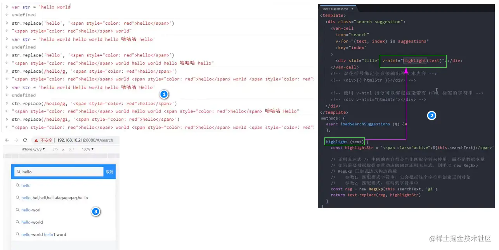Reload the page with refresh icon

[x=25, y=140]
